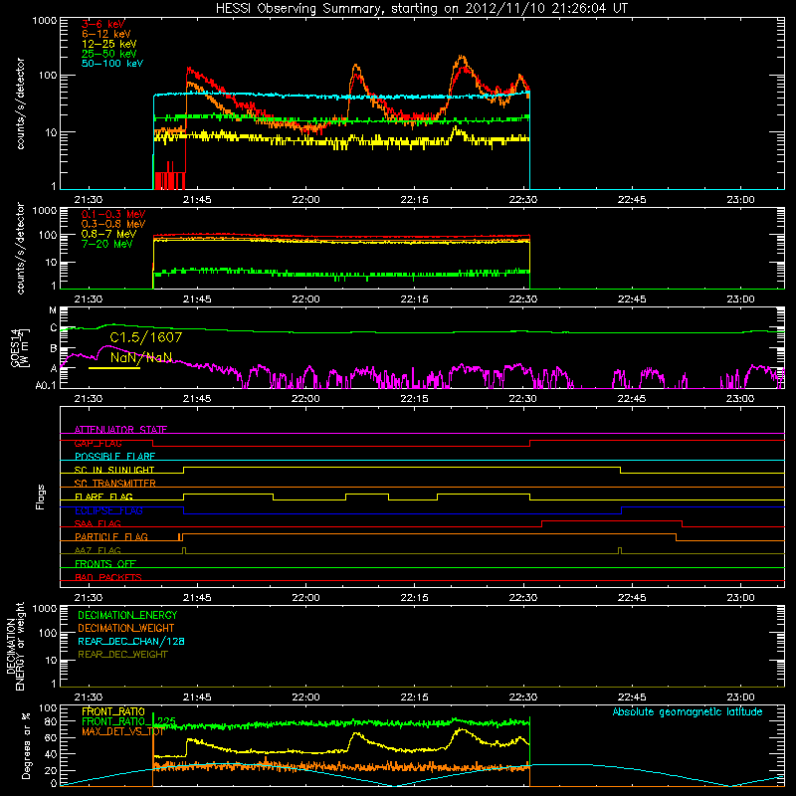Click the DECIMATION_ENERGY legend label
The image size is (796, 796).
pos(127,615)
